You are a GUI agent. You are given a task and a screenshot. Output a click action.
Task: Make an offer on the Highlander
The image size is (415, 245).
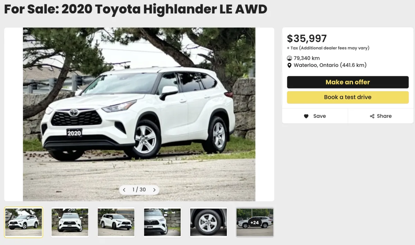[348, 82]
